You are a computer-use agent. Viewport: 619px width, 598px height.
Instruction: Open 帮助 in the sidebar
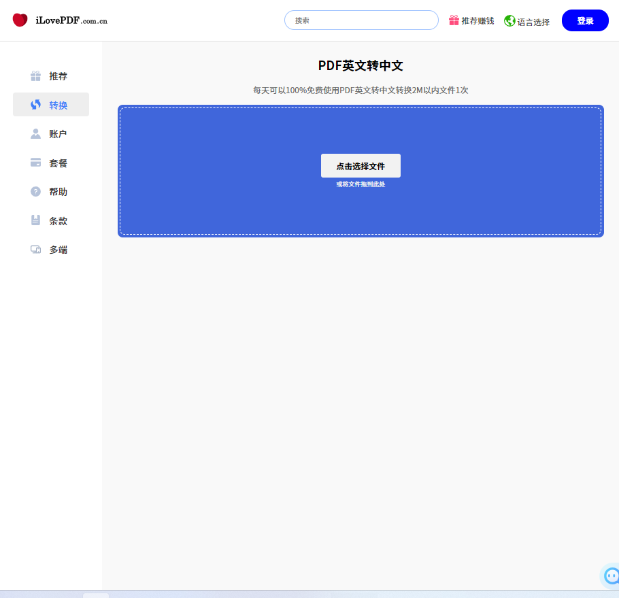click(x=51, y=191)
